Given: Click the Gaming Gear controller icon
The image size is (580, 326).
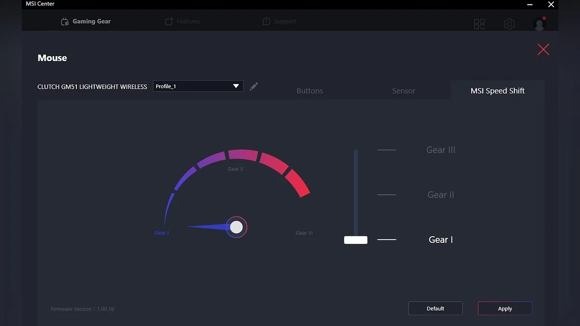Looking at the screenshot, I should click(x=65, y=22).
